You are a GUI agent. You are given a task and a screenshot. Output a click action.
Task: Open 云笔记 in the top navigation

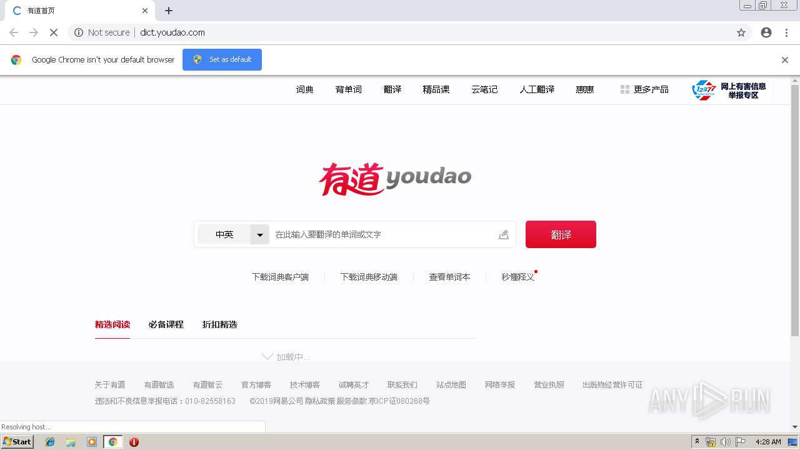click(x=484, y=89)
